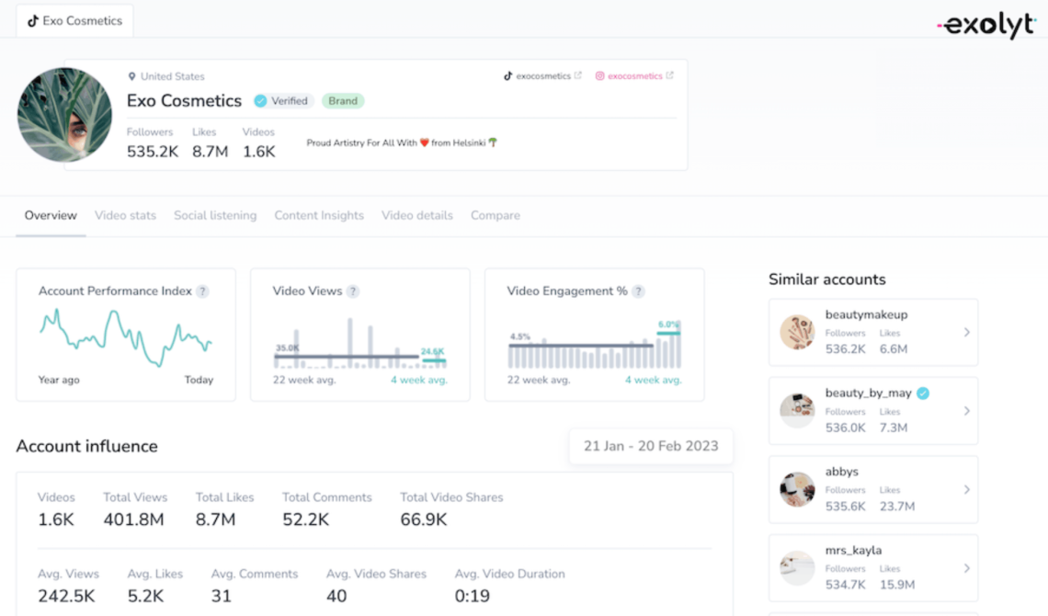The width and height of the screenshot is (1048, 616).
Task: Open the exocosmetics TikTok external link
Action: [x=542, y=76]
